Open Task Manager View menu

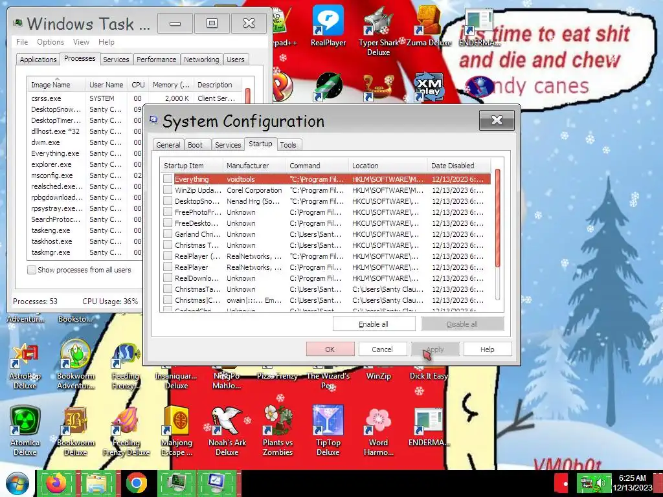pos(81,42)
